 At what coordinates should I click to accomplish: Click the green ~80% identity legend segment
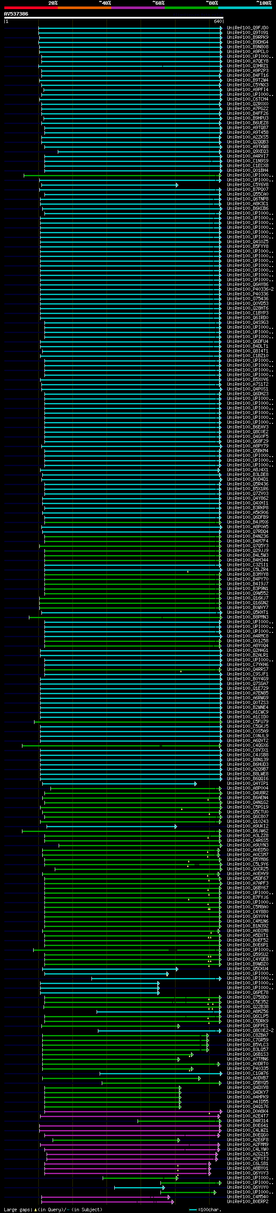[x=191, y=7]
